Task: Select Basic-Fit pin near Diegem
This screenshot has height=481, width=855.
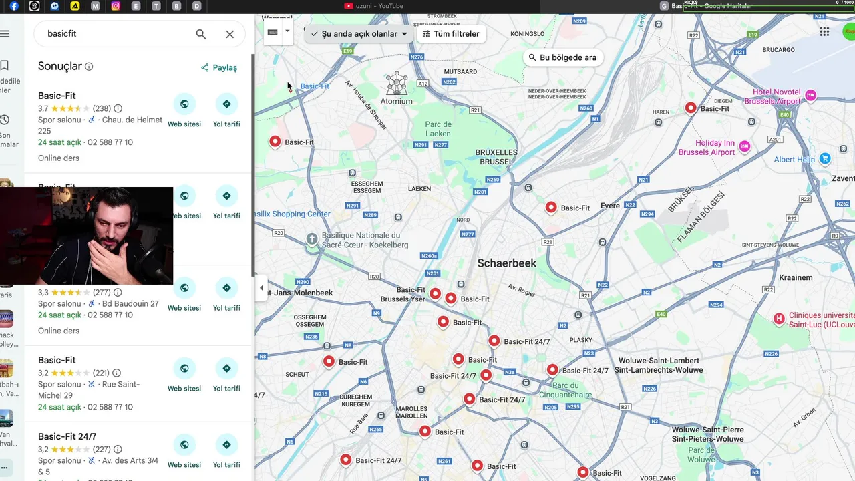Action: [x=691, y=108]
